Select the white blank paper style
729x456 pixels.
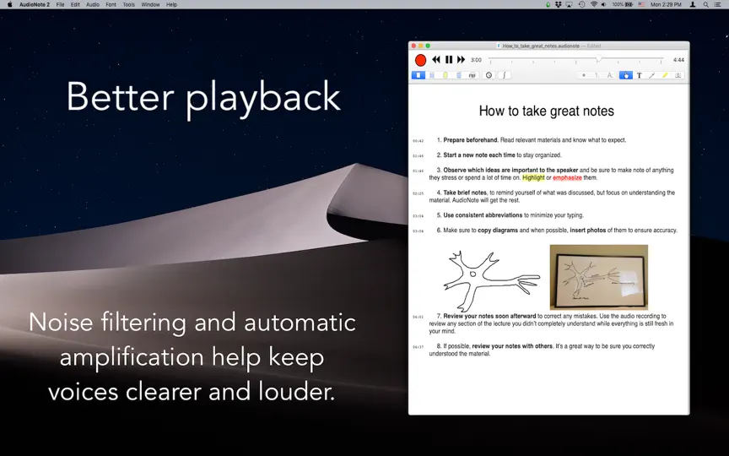[x=418, y=75]
